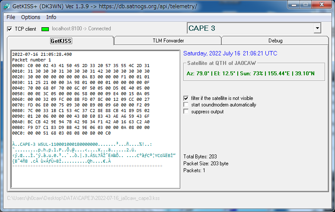Open the File menu
This screenshot has width=335, height=212.
11,17
